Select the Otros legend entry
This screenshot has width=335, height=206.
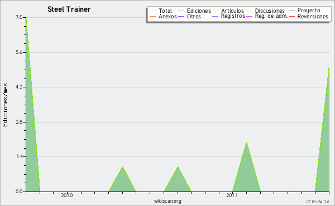tap(189, 16)
